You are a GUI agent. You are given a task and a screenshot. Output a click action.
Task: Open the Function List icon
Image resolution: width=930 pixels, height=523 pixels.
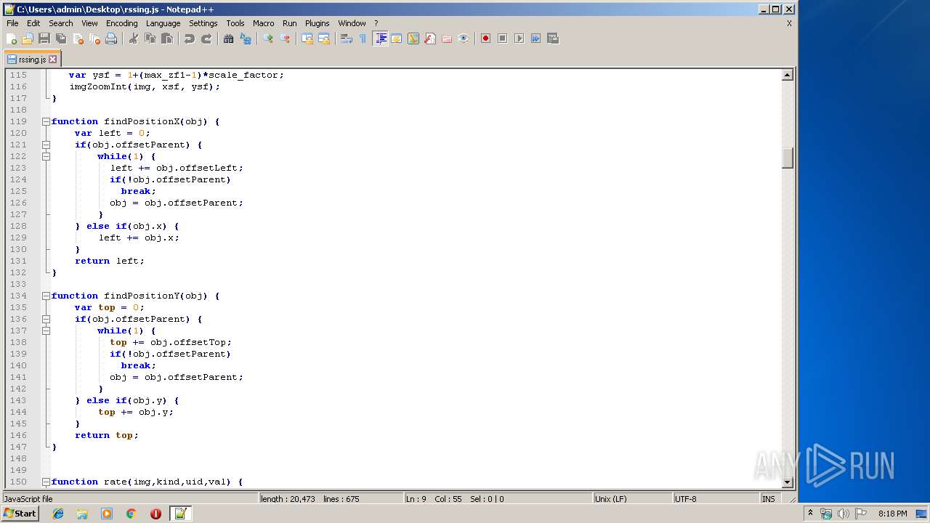[430, 38]
